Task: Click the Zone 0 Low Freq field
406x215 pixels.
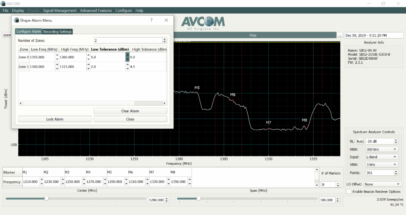Action: tap(42, 57)
